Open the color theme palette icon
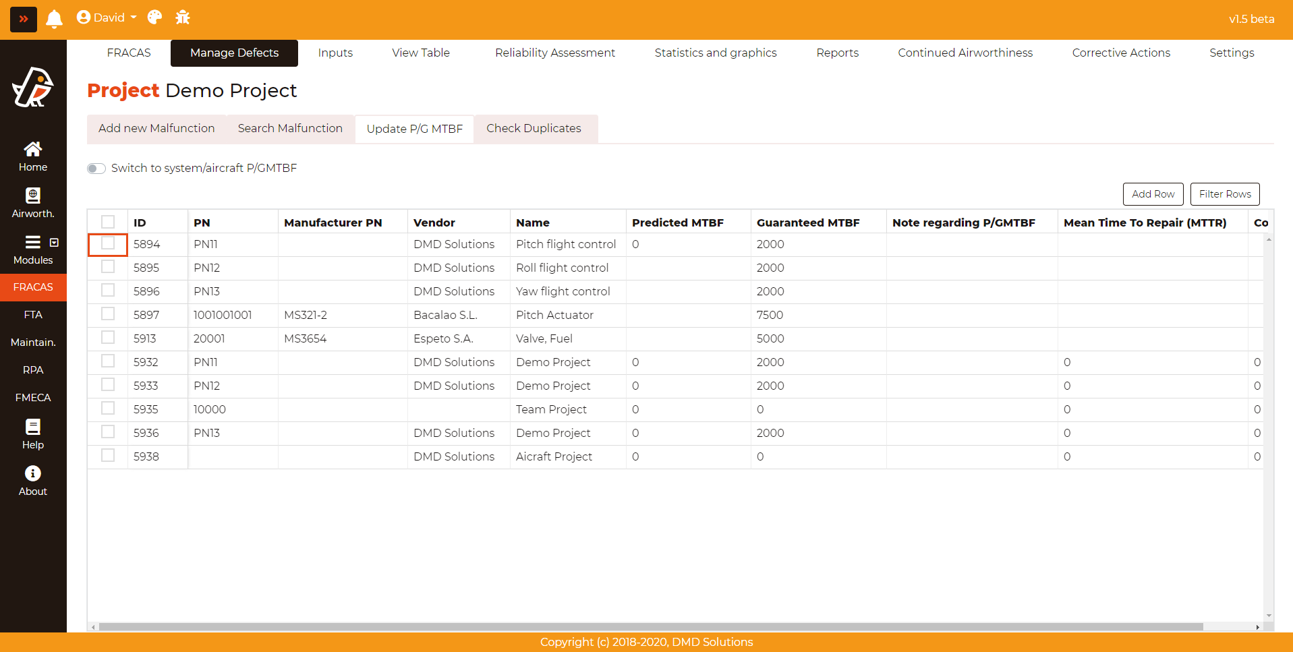Screen dimensions: 1293x652 pyautogui.click(x=154, y=18)
